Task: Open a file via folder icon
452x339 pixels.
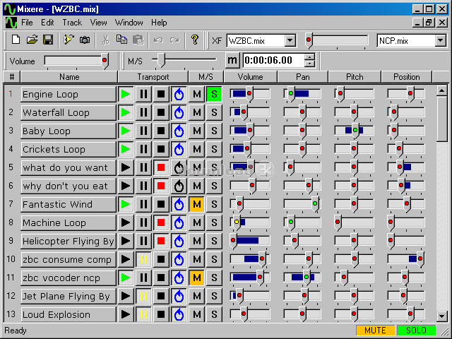Action: (x=32, y=40)
